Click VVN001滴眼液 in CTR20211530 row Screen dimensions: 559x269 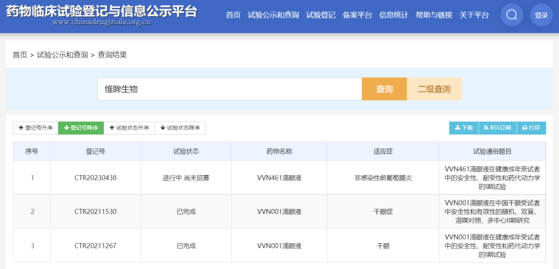point(279,212)
